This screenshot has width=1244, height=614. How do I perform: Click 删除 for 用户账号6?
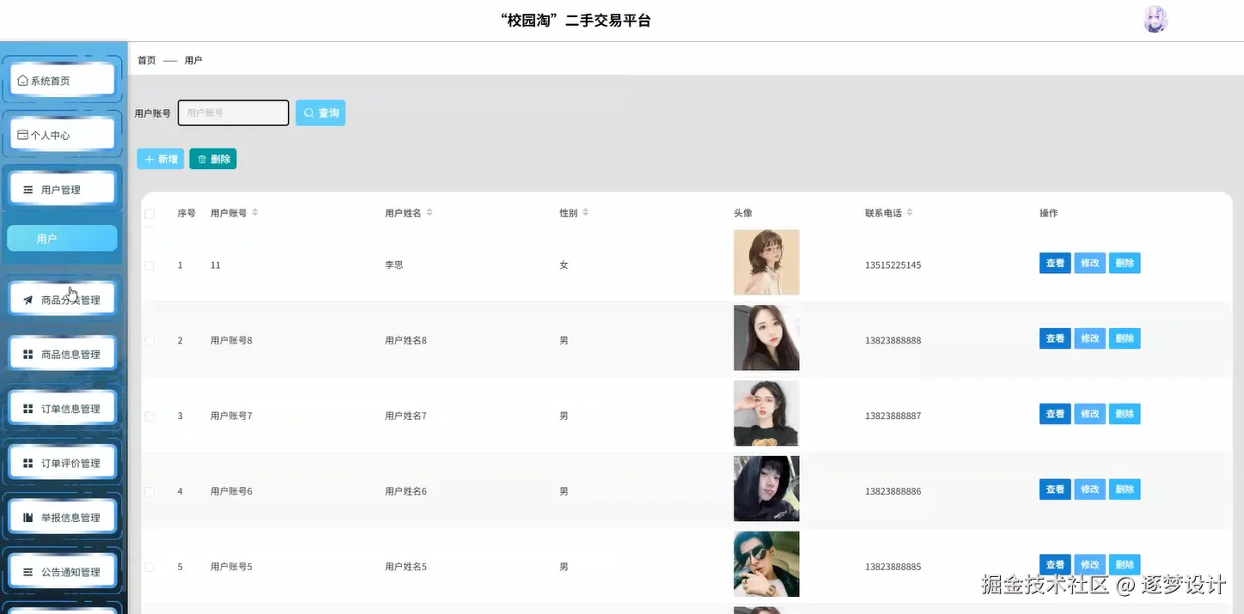(x=1125, y=489)
